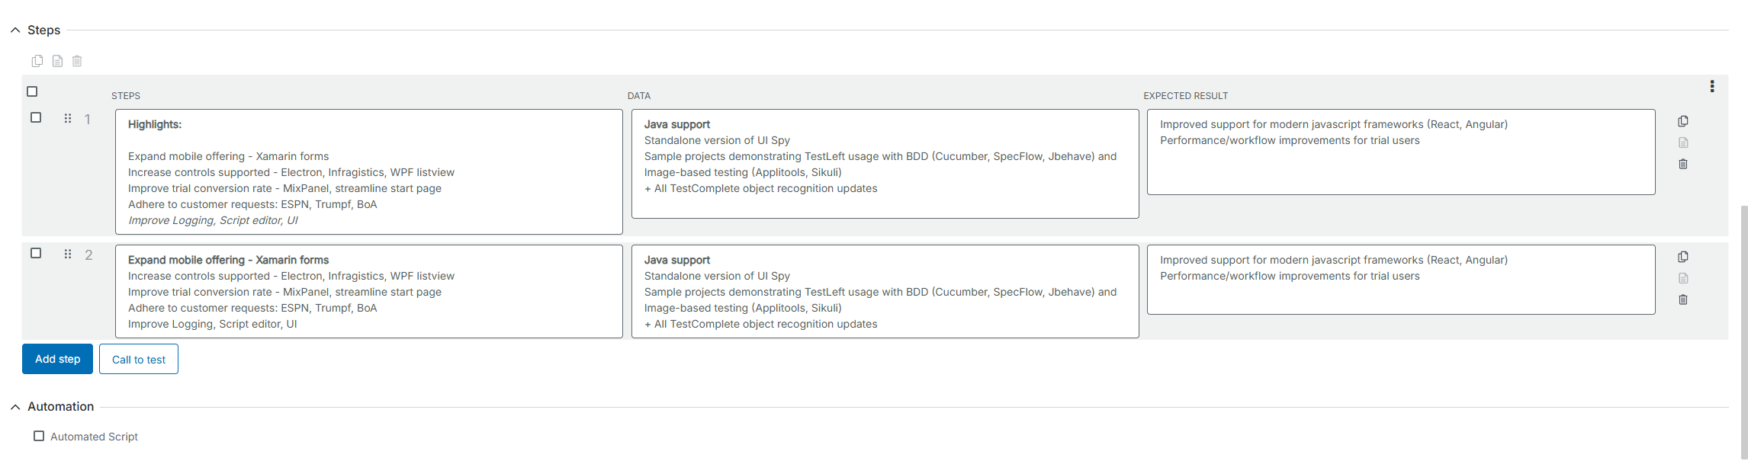The width and height of the screenshot is (1748, 461).
Task: Click the paste icon in the Steps toolbar
Action: tap(57, 61)
